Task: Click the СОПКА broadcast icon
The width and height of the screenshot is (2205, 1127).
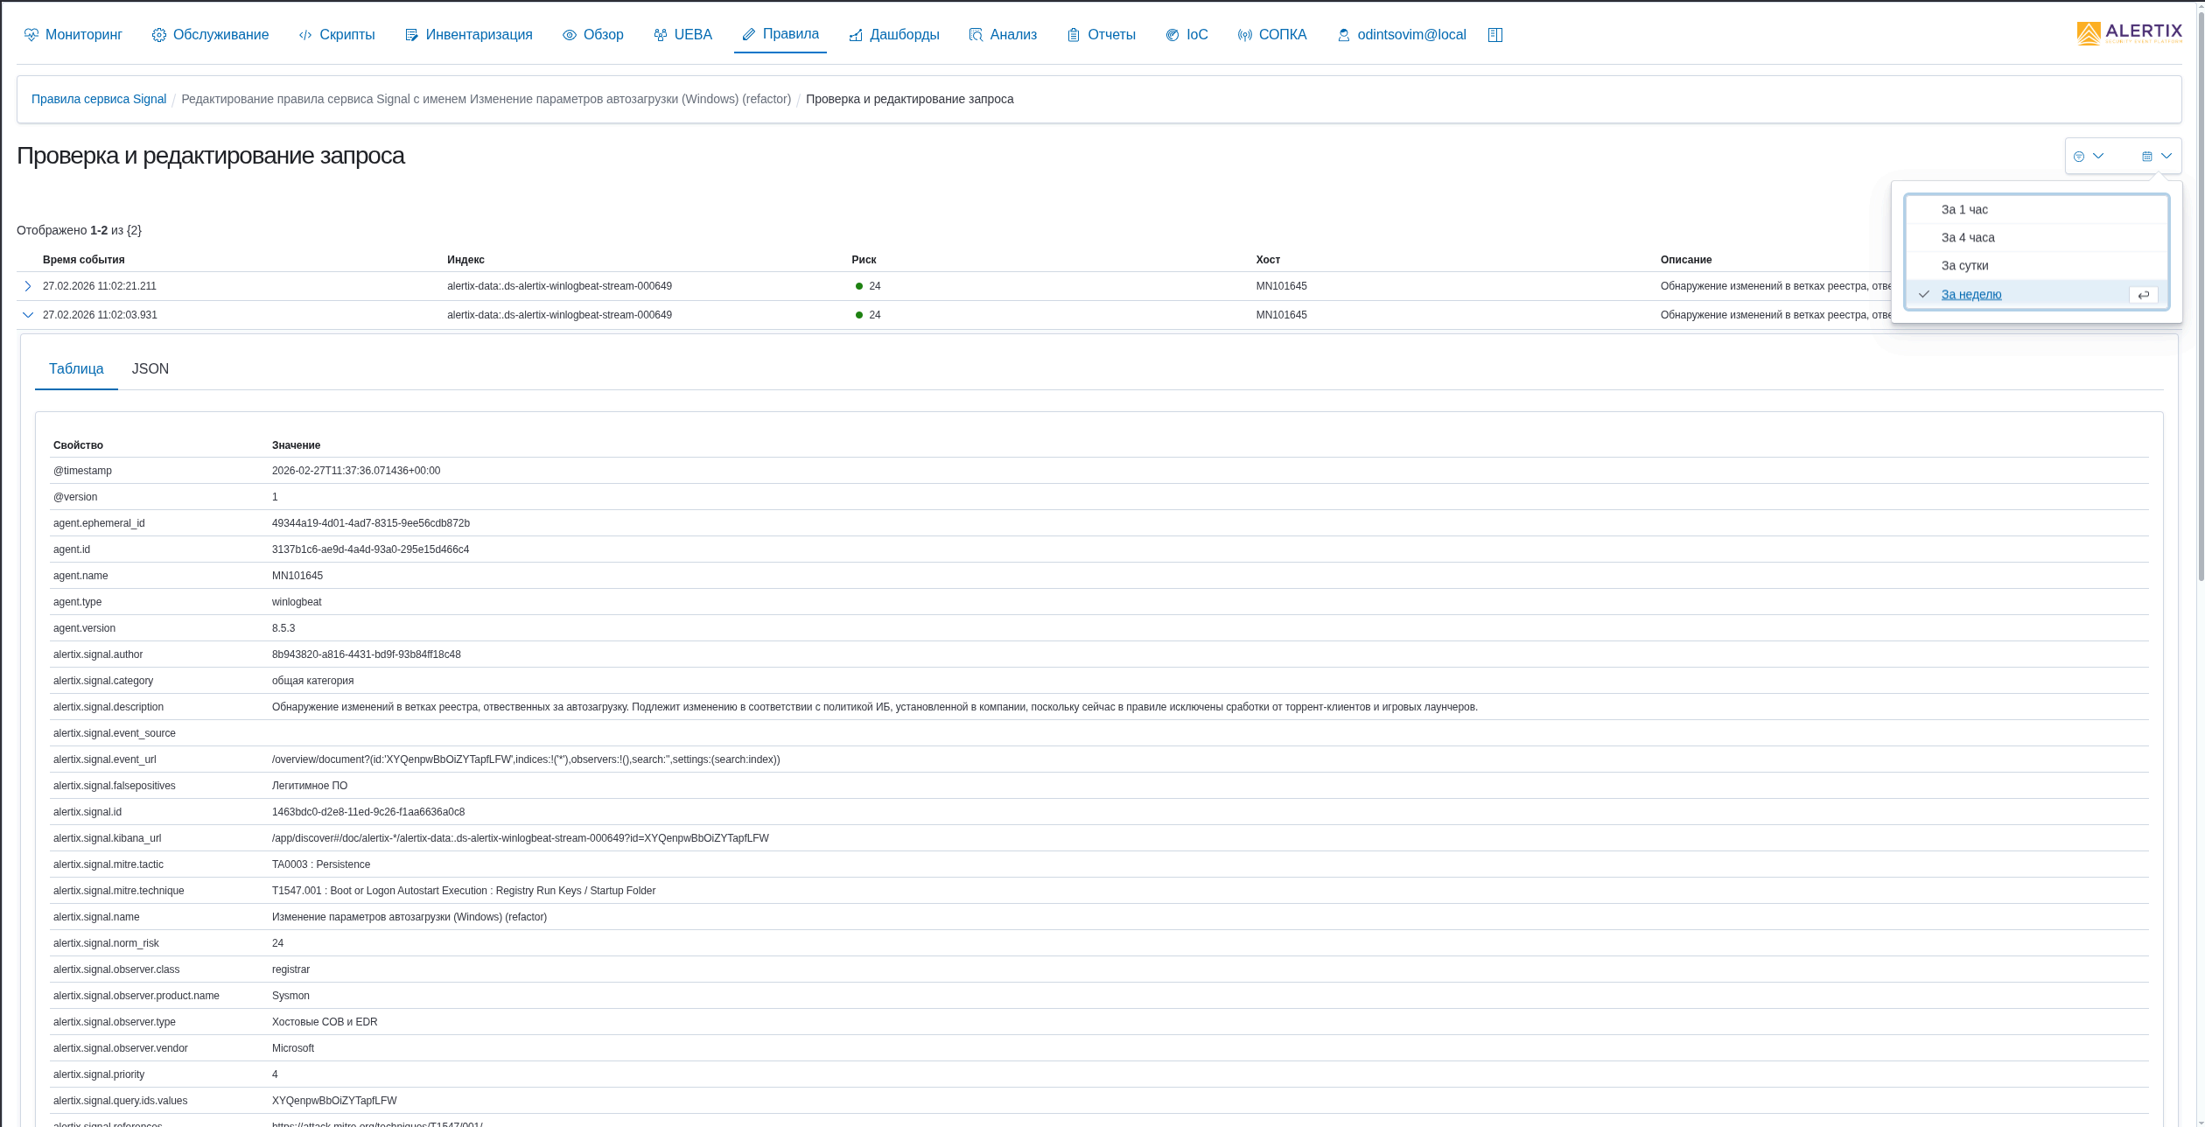Action: pyautogui.click(x=1244, y=35)
